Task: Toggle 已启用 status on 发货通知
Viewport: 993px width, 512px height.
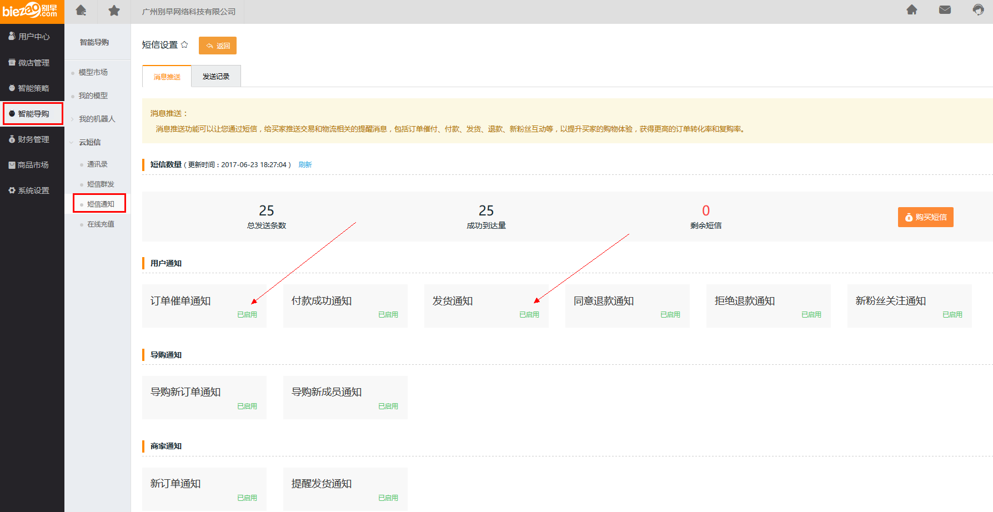Action: point(529,315)
